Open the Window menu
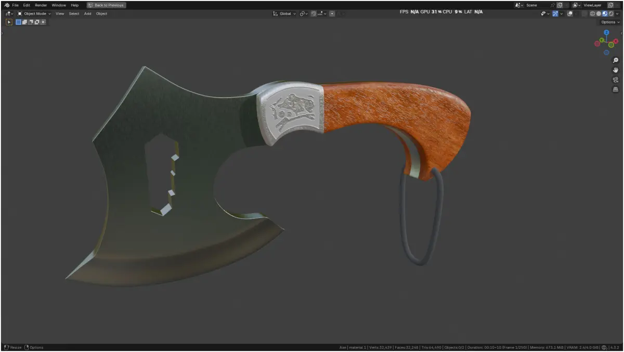This screenshot has height=352, width=624. coord(59,5)
